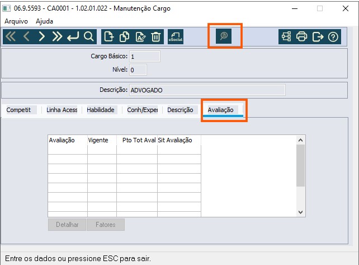
Task: Open help with the question mark icon
Action: tap(333, 37)
